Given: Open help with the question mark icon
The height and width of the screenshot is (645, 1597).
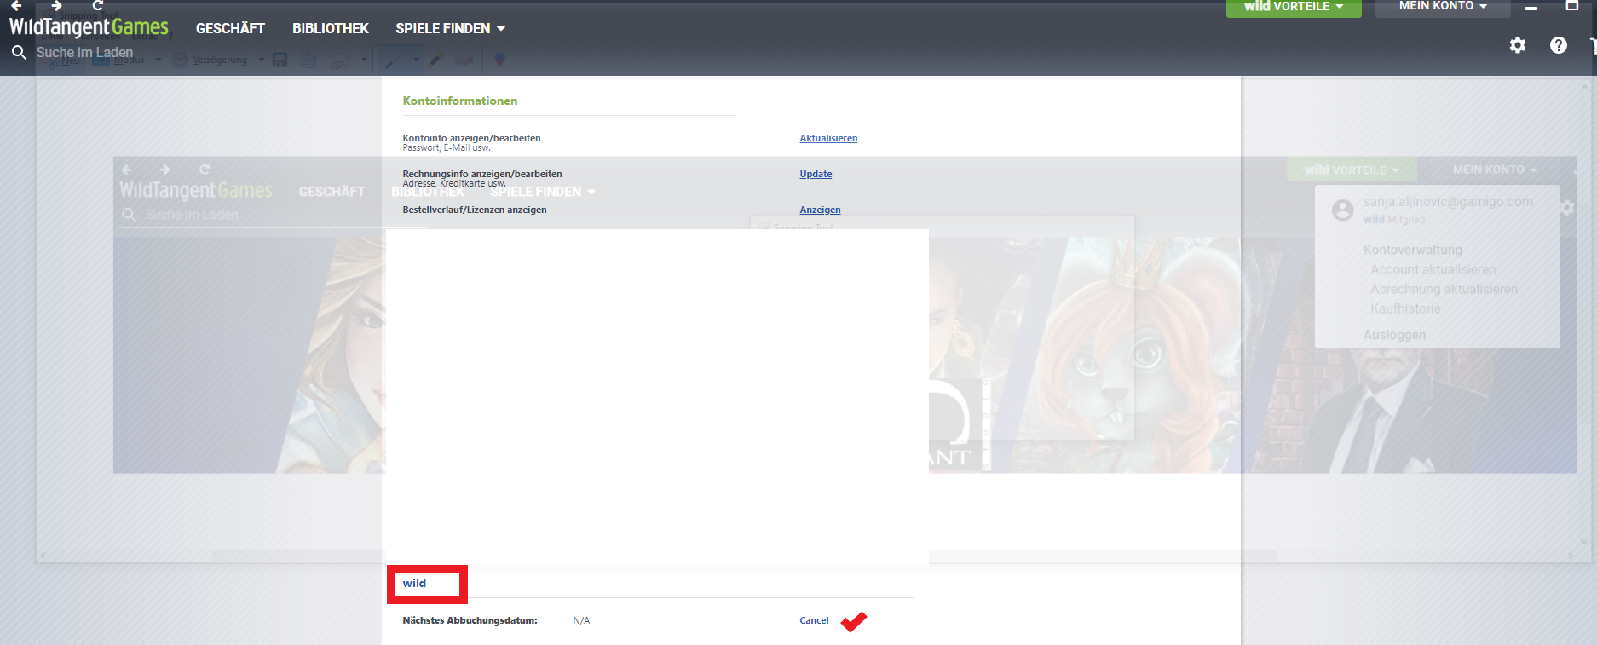Looking at the screenshot, I should tap(1559, 45).
